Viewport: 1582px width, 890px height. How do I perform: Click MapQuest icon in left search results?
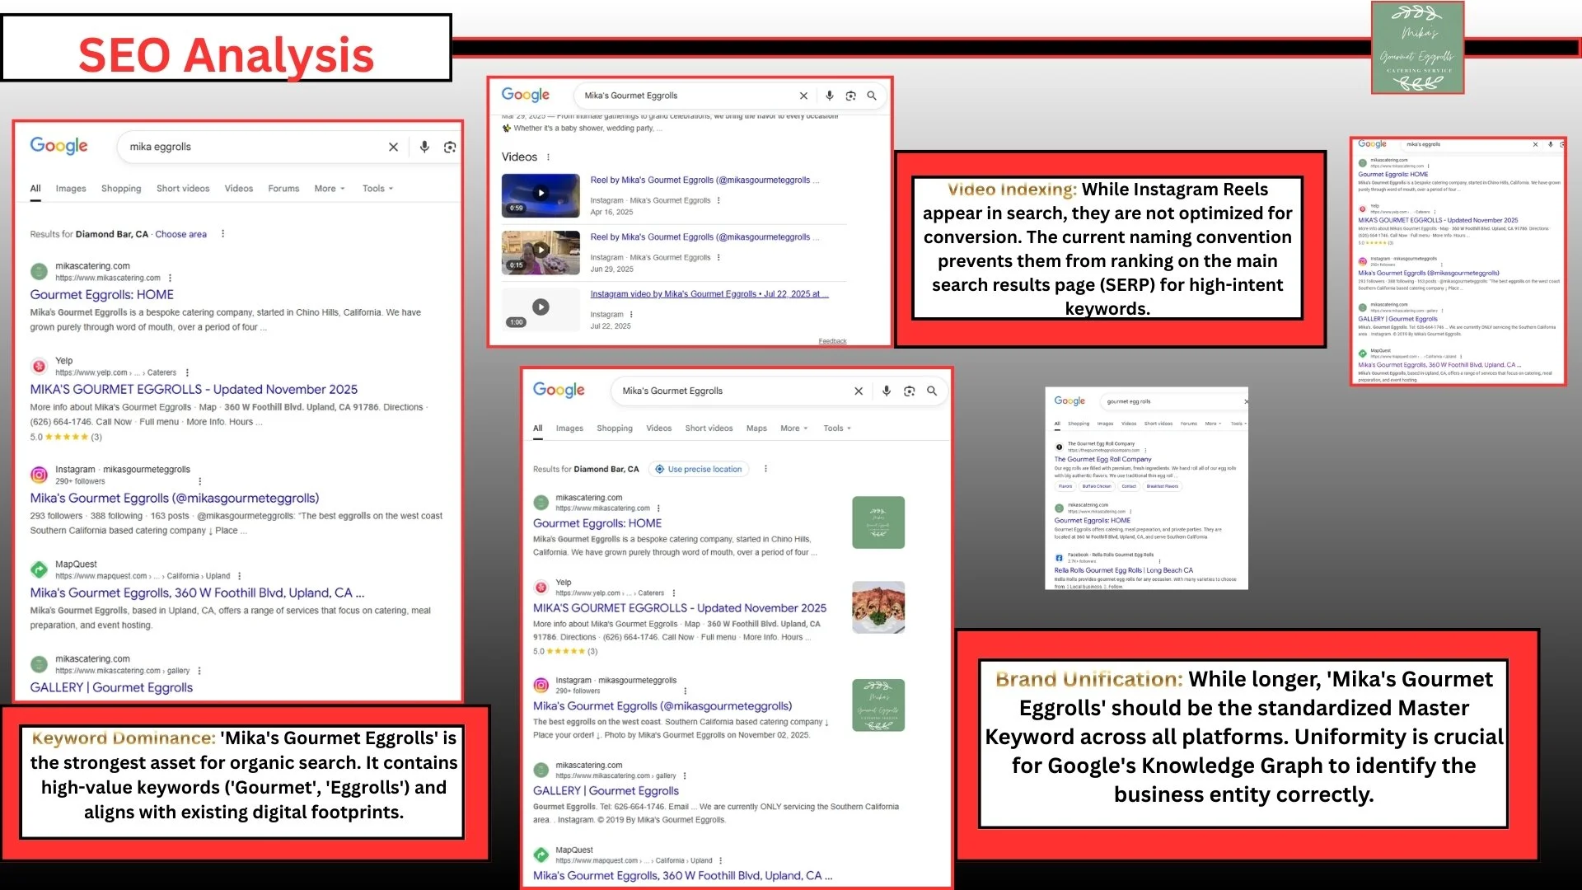(x=39, y=569)
